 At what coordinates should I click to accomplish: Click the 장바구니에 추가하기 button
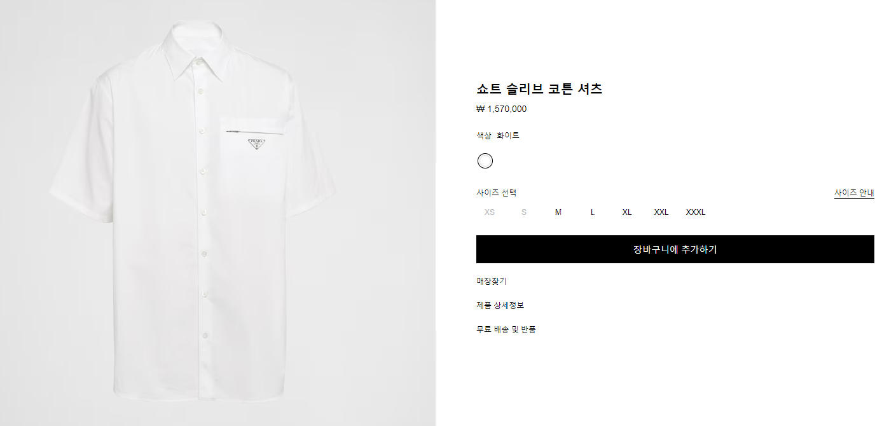(x=675, y=249)
